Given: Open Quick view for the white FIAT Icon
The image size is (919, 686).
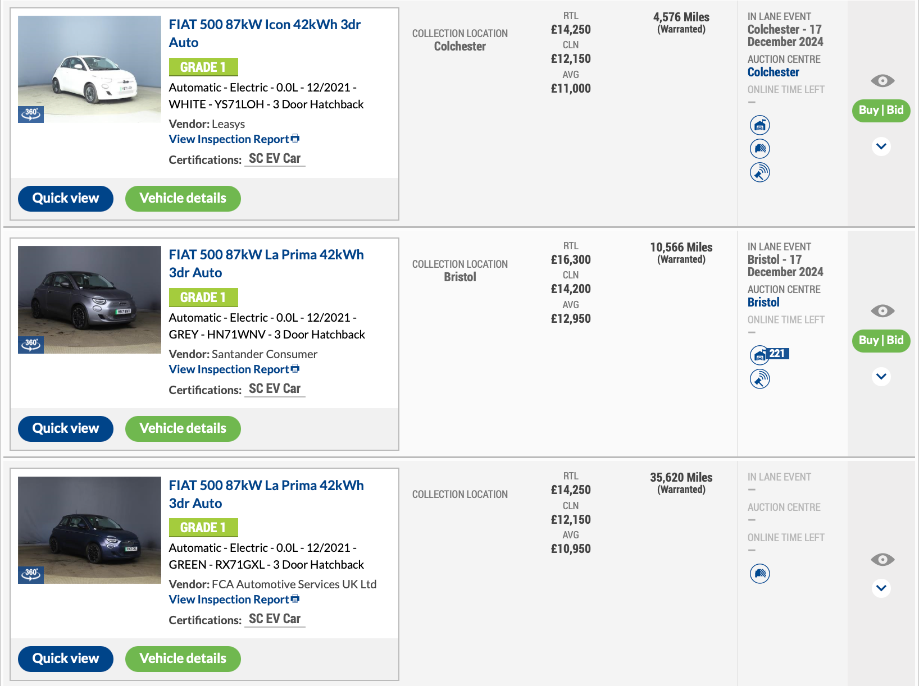Looking at the screenshot, I should point(66,199).
